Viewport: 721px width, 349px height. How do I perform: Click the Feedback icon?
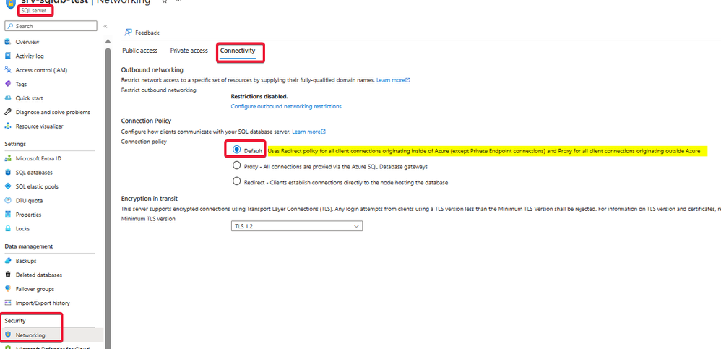tap(129, 33)
